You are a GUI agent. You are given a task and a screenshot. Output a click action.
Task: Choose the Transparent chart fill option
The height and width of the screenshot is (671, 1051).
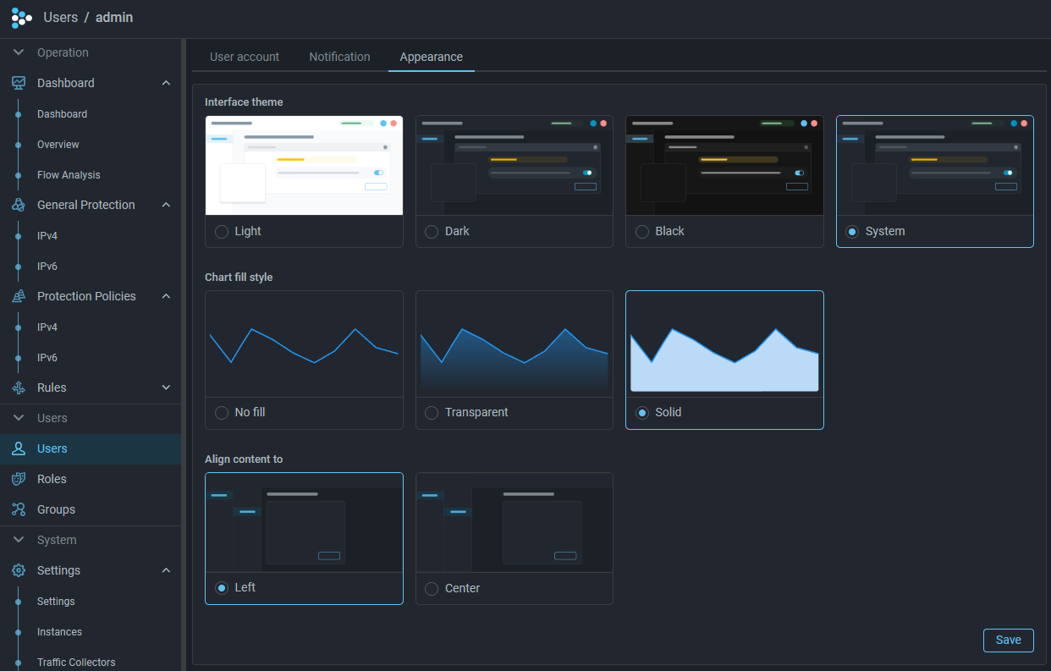[432, 413]
